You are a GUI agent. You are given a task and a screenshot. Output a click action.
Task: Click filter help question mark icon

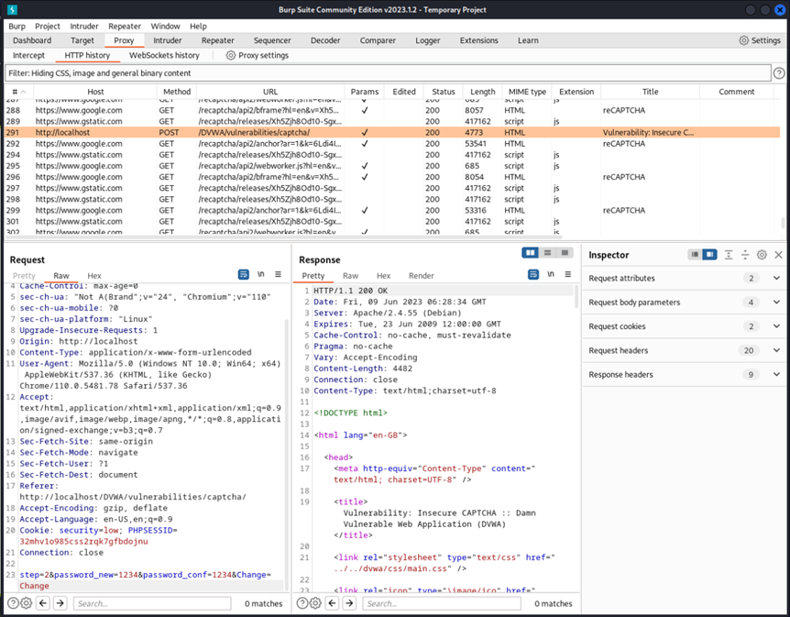[x=779, y=73]
